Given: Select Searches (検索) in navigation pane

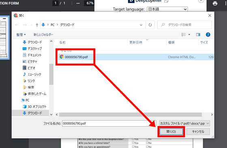Looking at the screenshot, I should point(28,87).
